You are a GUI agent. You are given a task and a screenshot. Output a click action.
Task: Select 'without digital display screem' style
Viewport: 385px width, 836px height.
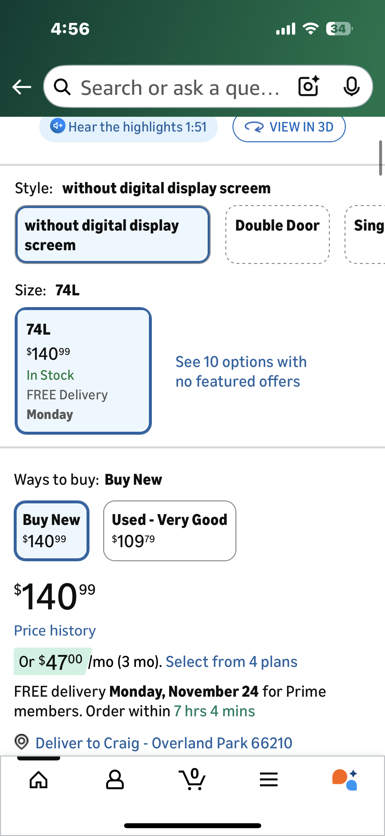[x=112, y=234]
